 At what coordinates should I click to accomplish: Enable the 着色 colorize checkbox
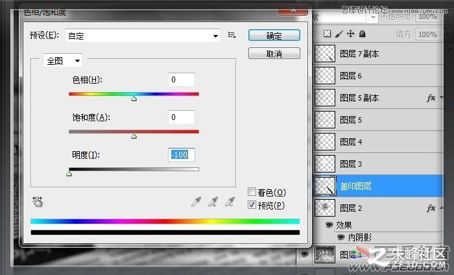coord(252,191)
